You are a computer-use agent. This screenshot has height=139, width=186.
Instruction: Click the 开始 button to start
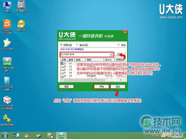[101, 87]
